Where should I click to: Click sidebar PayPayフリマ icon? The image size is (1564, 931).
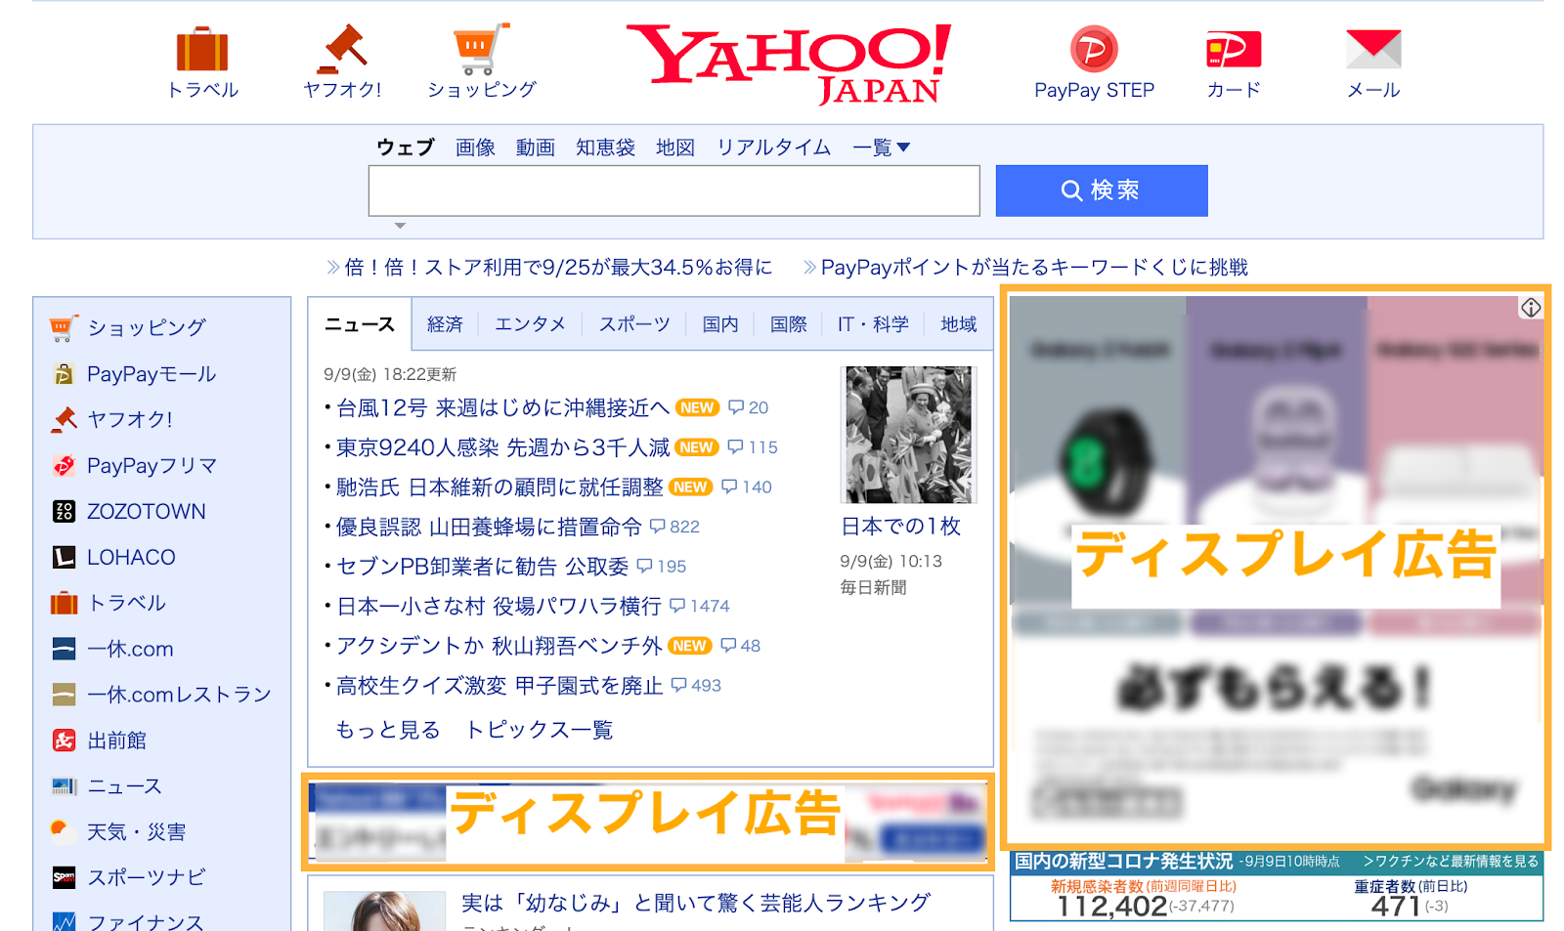64,465
